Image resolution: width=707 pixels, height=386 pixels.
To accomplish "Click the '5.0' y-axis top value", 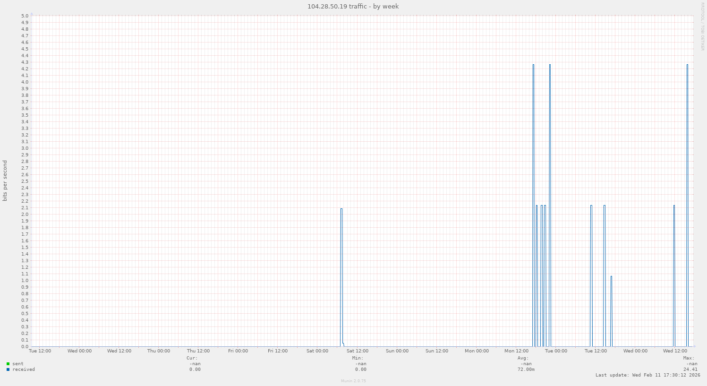I will point(25,16).
